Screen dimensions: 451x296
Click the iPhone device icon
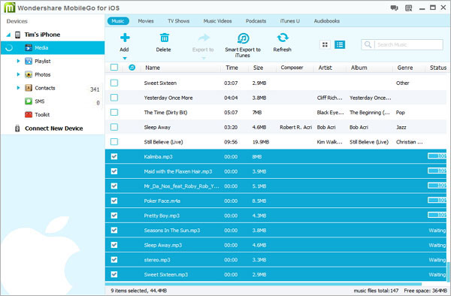pyautogui.click(x=17, y=35)
